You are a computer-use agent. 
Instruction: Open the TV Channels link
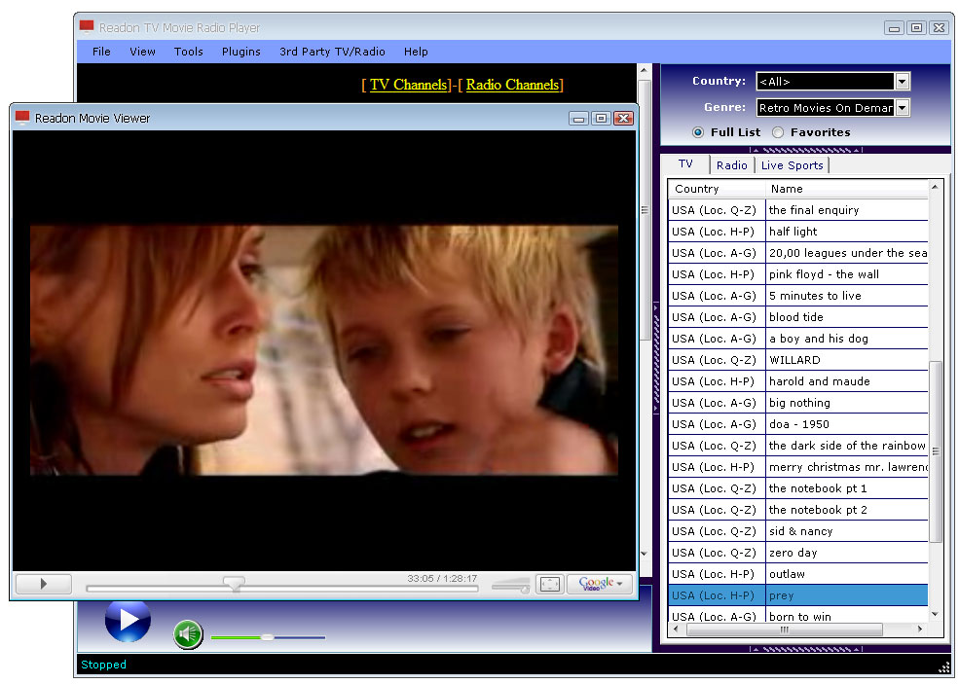pos(409,85)
